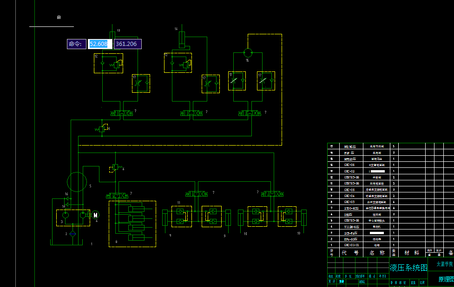Select throttle valve 17 in the cylinder 13 circuit
Screen dimensions: 454x287
pos(141,83)
